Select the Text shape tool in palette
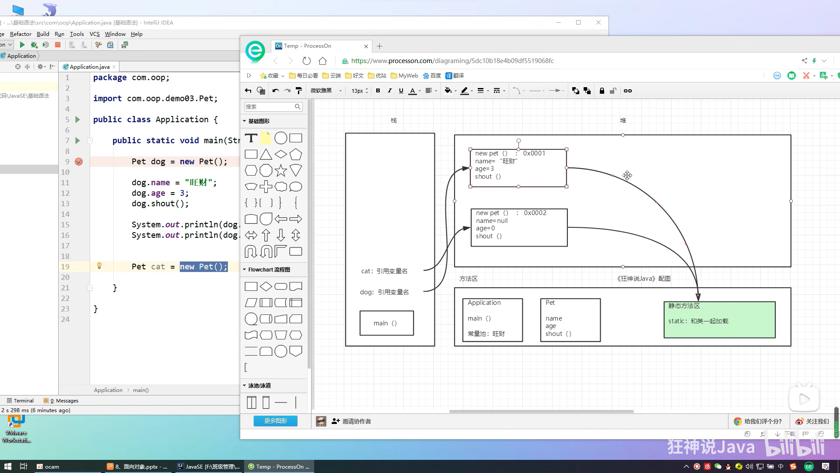 [x=251, y=138]
